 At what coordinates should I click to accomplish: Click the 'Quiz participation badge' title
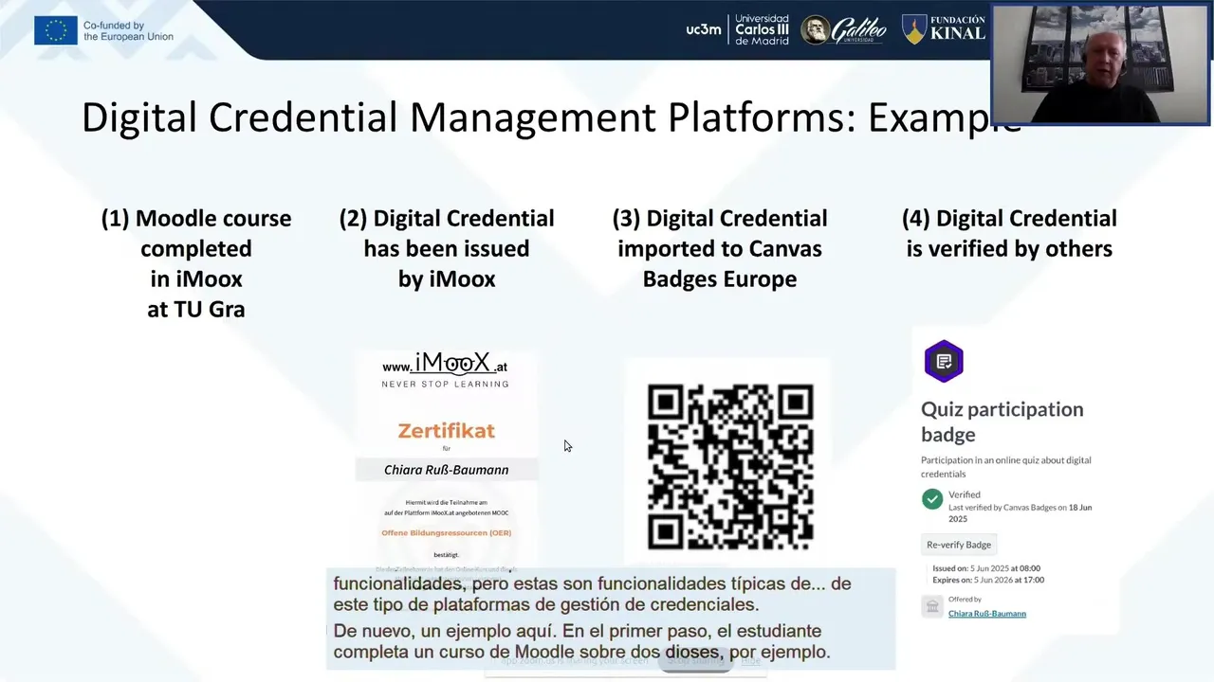(x=1002, y=422)
